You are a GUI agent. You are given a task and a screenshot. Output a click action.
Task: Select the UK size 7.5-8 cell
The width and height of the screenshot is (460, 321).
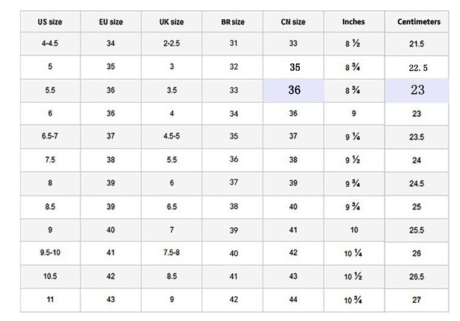(x=172, y=253)
